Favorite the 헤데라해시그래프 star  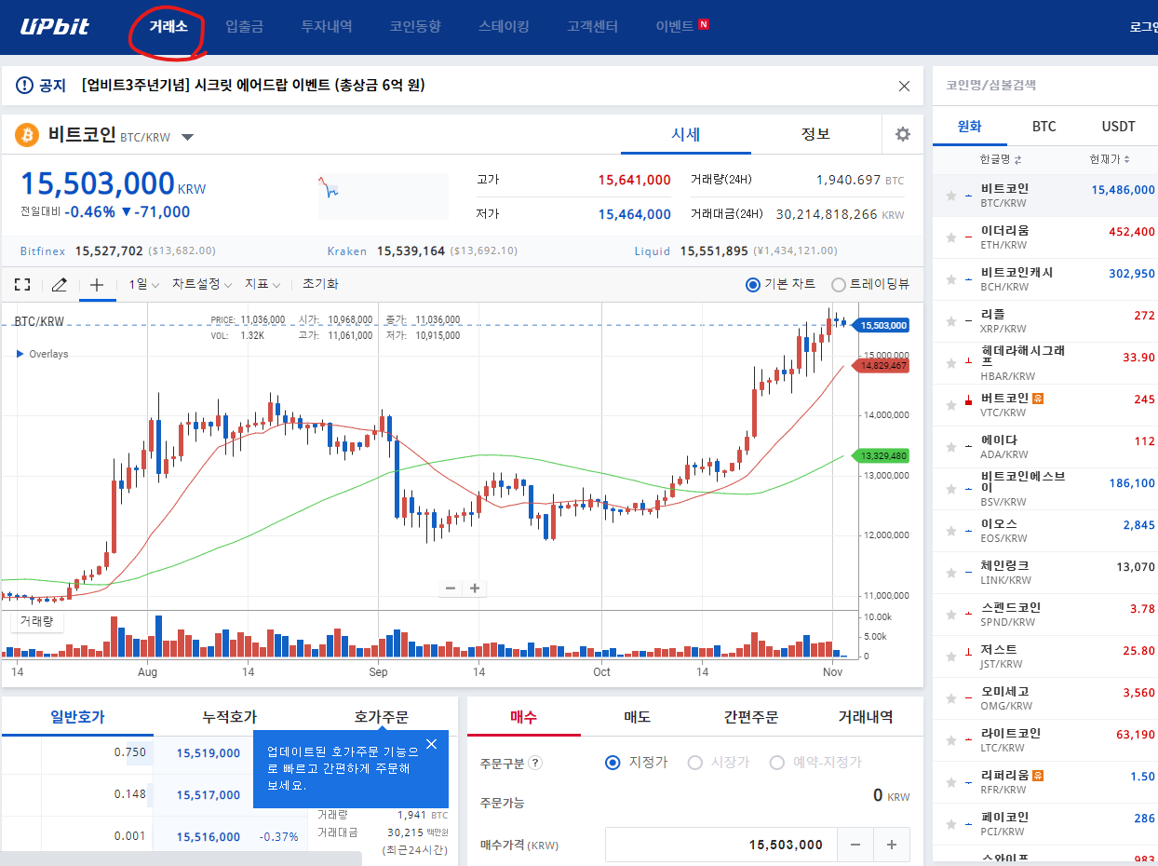pyautogui.click(x=951, y=363)
